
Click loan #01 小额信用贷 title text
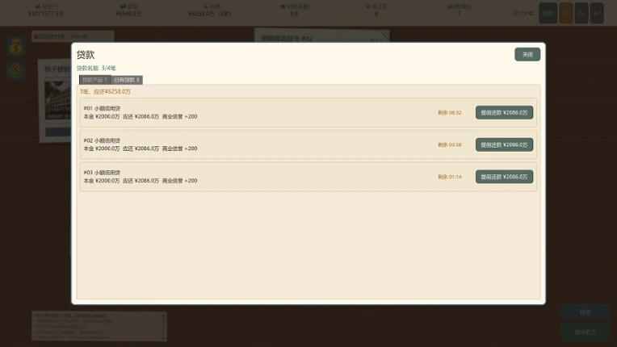coord(102,108)
